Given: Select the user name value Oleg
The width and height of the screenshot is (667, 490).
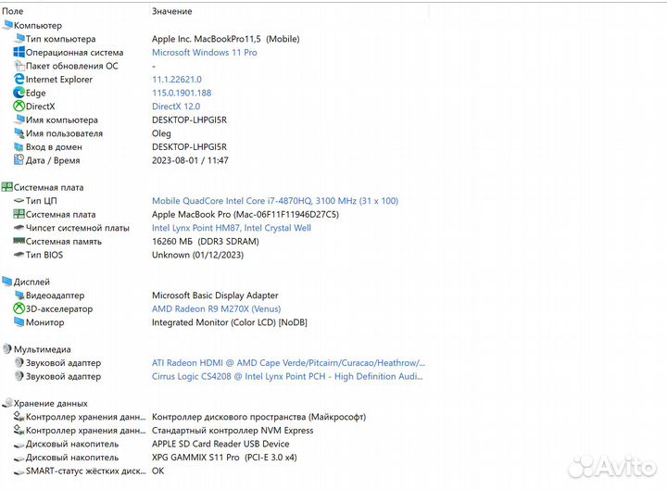Looking at the screenshot, I should click(x=161, y=133).
